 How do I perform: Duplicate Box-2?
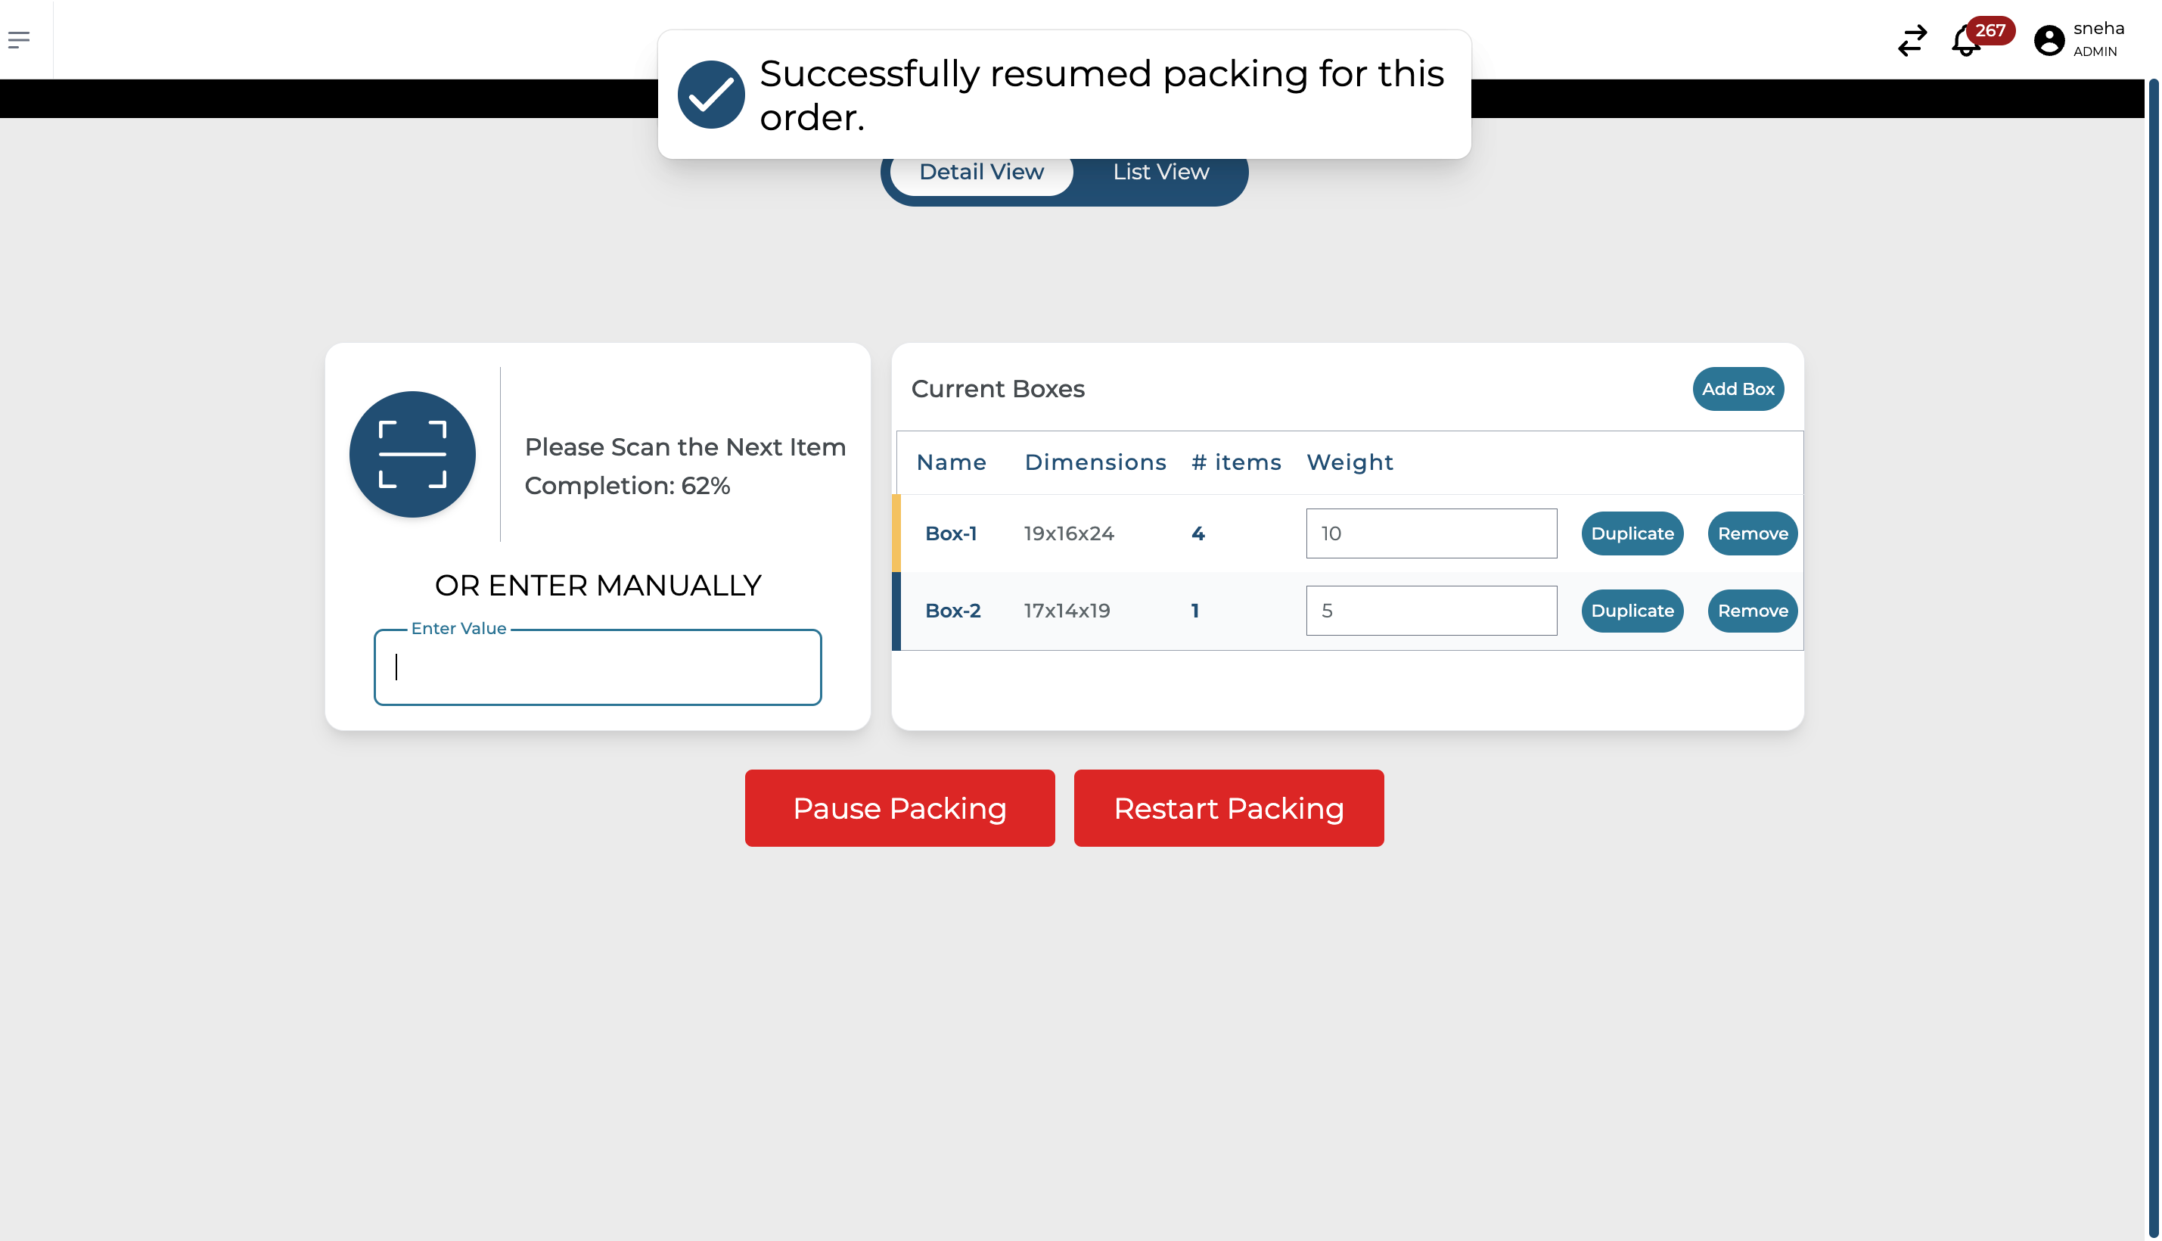click(1631, 611)
